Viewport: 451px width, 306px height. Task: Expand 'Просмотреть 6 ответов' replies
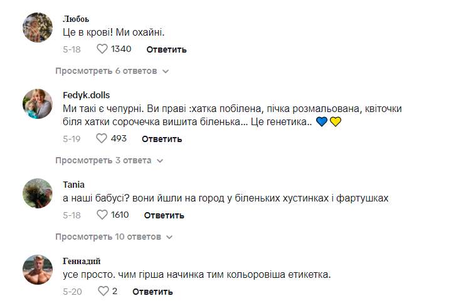(112, 71)
